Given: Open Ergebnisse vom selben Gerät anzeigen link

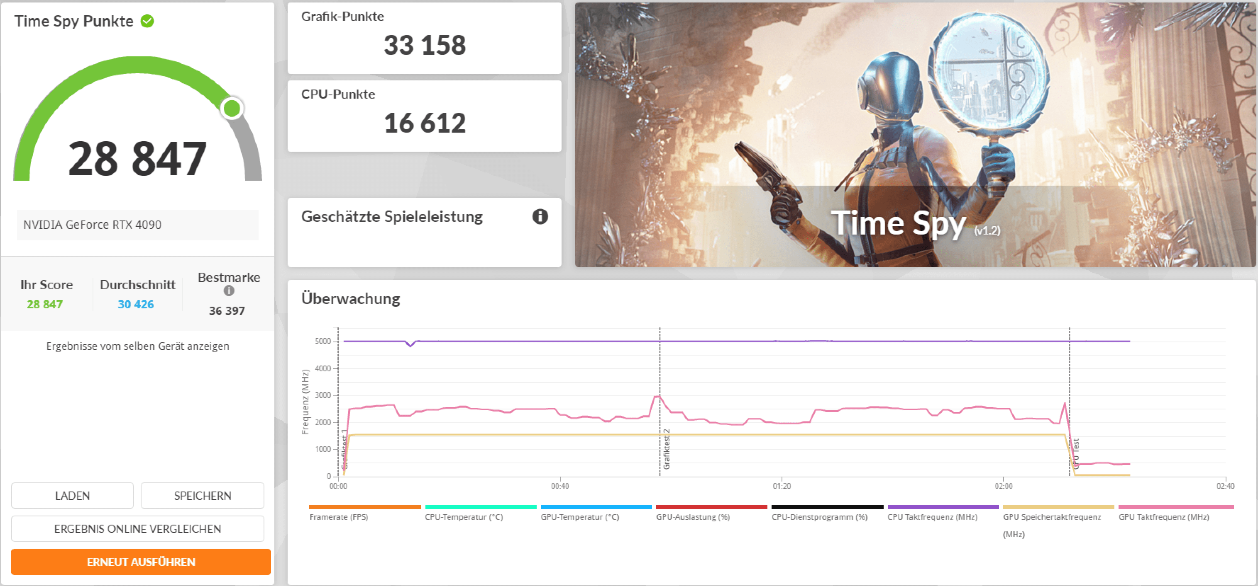Looking at the screenshot, I should 137,346.
